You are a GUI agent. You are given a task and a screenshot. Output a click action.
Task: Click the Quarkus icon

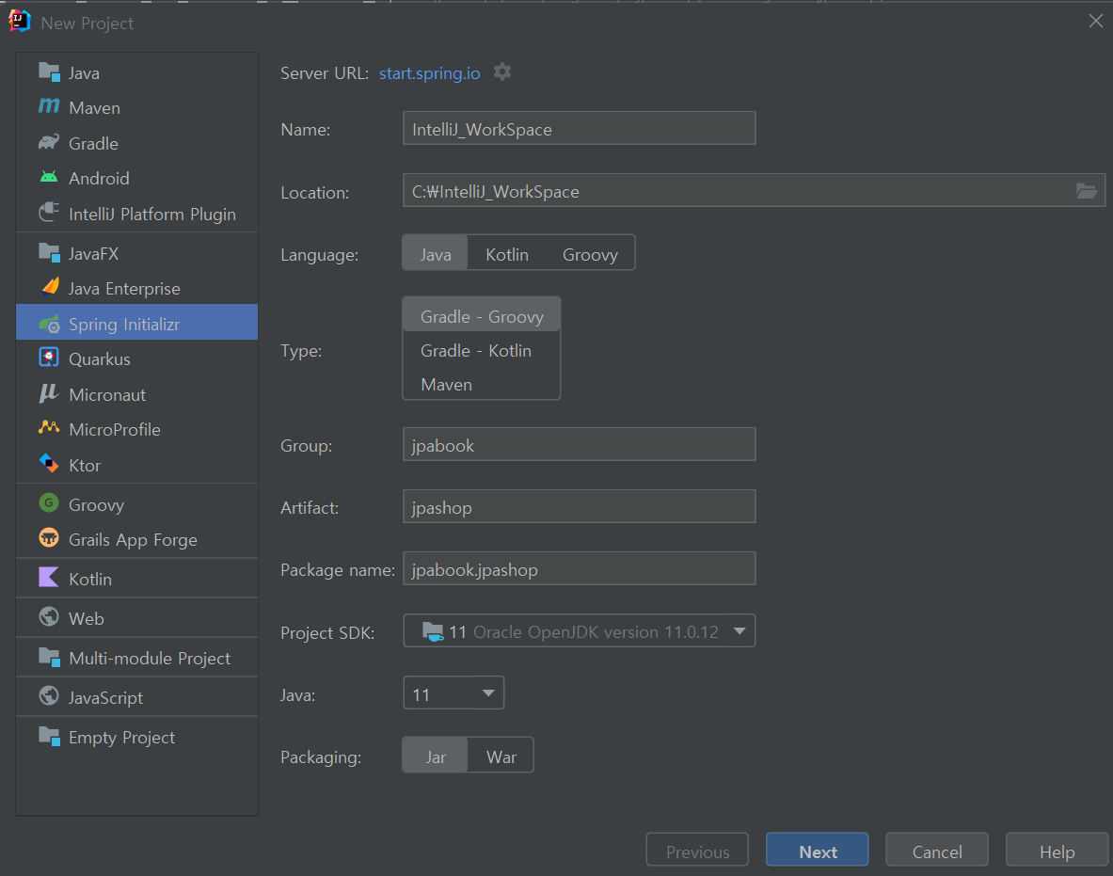click(x=49, y=358)
